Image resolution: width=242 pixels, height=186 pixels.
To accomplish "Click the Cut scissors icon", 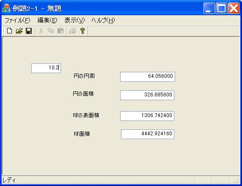I will (41, 31).
